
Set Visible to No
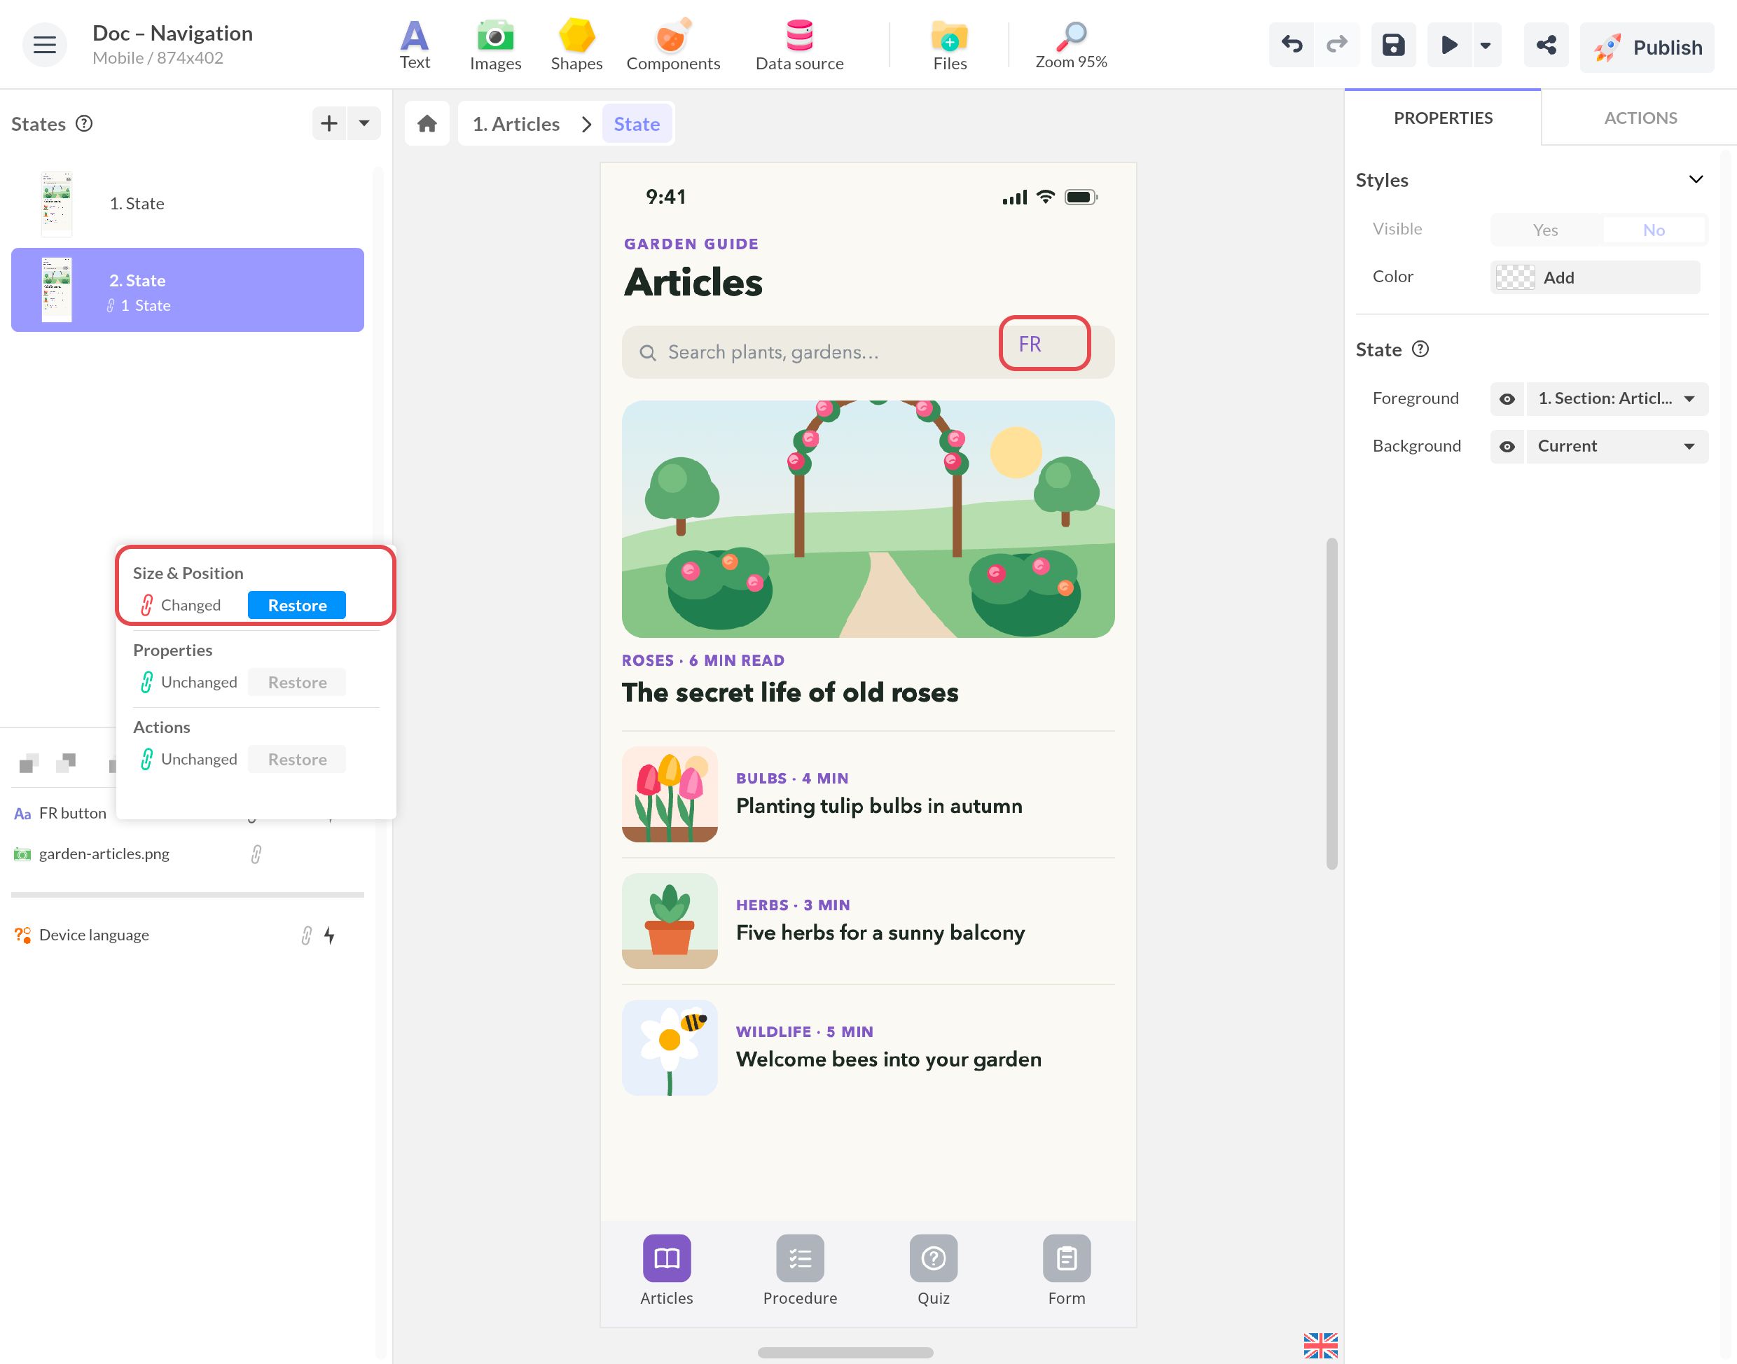coord(1653,230)
